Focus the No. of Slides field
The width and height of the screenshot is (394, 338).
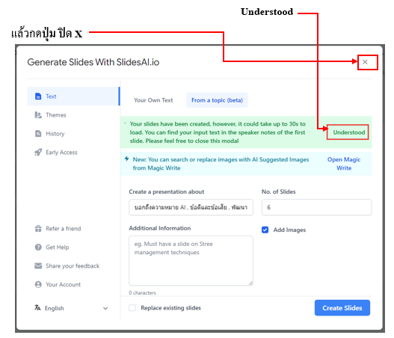[316, 207]
